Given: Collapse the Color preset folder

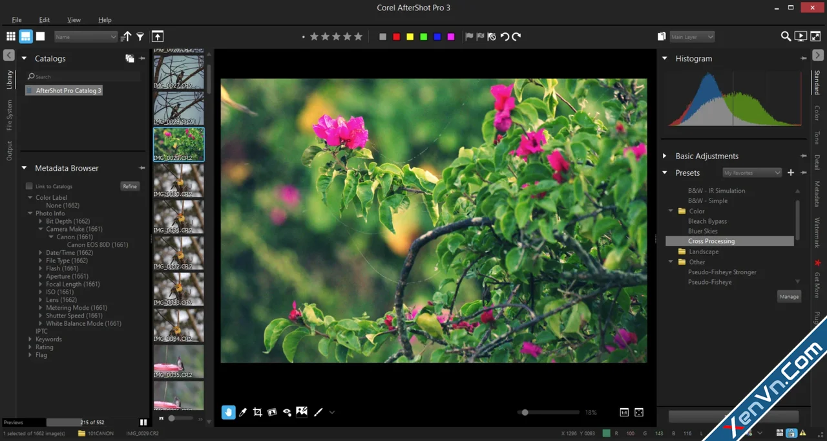Looking at the screenshot, I should (x=671, y=211).
